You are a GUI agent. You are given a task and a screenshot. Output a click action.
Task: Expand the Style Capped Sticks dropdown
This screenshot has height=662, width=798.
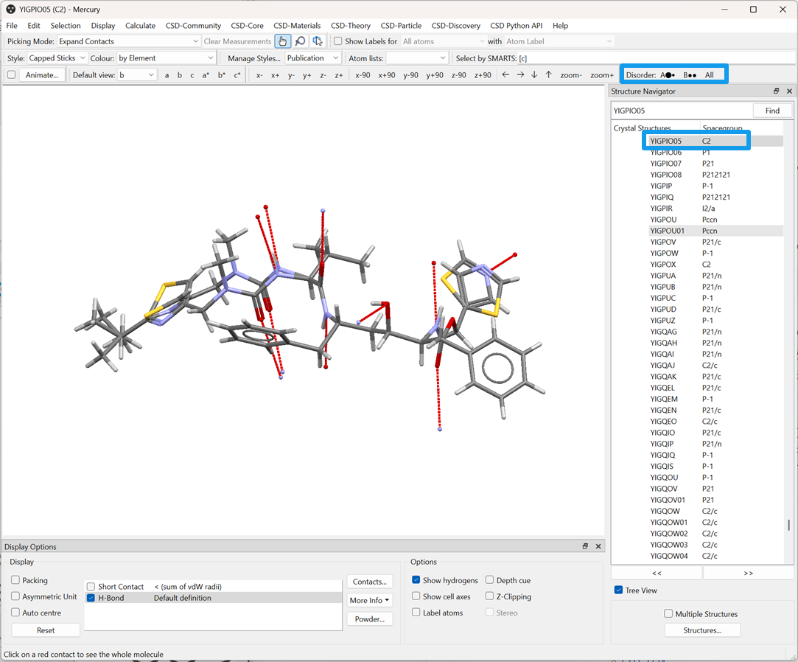click(57, 58)
